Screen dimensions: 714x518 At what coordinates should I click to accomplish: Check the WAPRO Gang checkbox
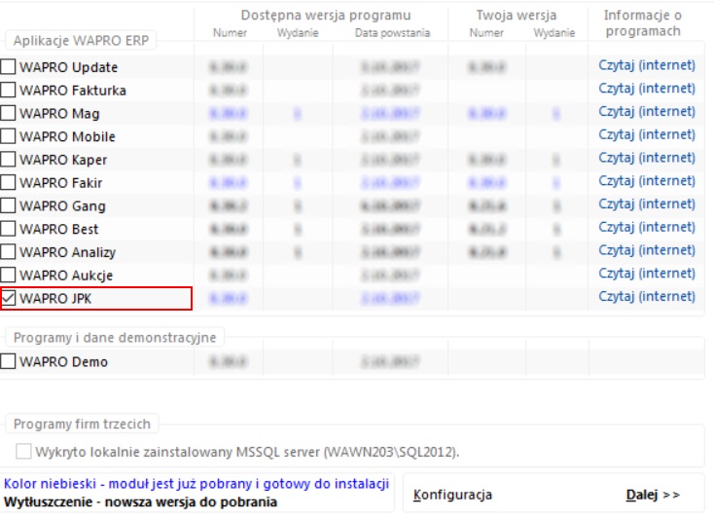pos(8,205)
